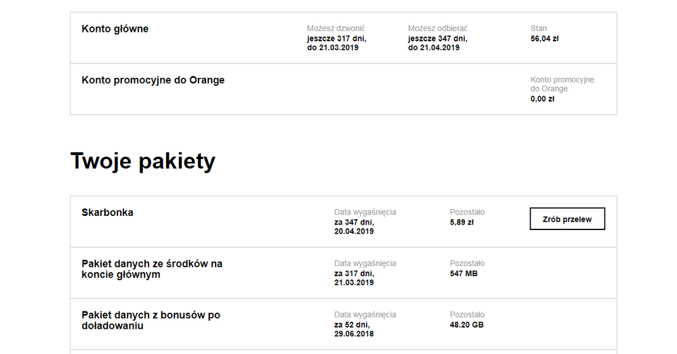Click the 547 MB remaining data value

tap(464, 273)
